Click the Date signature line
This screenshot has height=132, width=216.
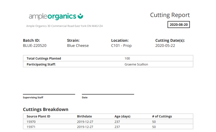[x=108, y=94]
